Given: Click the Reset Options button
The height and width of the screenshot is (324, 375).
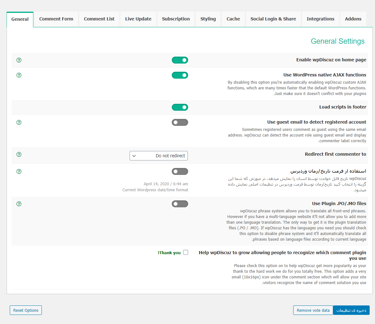Looking at the screenshot, I should tap(26, 310).
